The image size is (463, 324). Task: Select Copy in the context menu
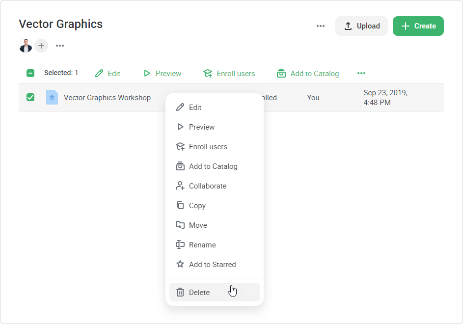197,206
